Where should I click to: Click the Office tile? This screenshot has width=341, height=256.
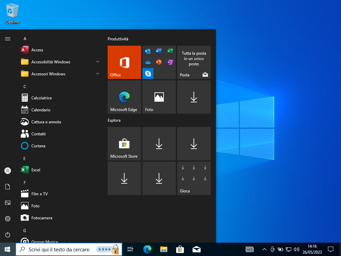124,62
